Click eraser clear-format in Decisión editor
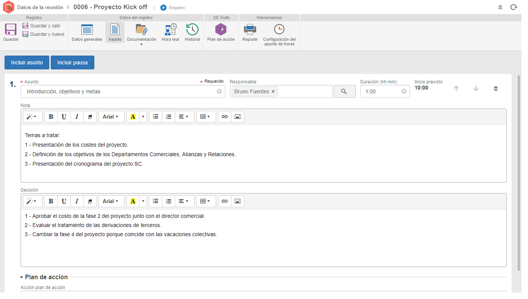The height and width of the screenshot is (299, 528). 90,201
